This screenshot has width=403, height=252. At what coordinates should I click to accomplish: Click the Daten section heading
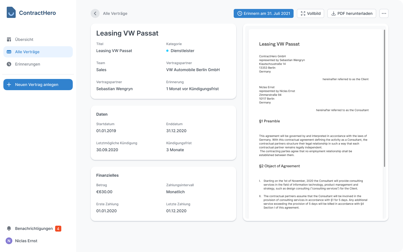click(102, 114)
